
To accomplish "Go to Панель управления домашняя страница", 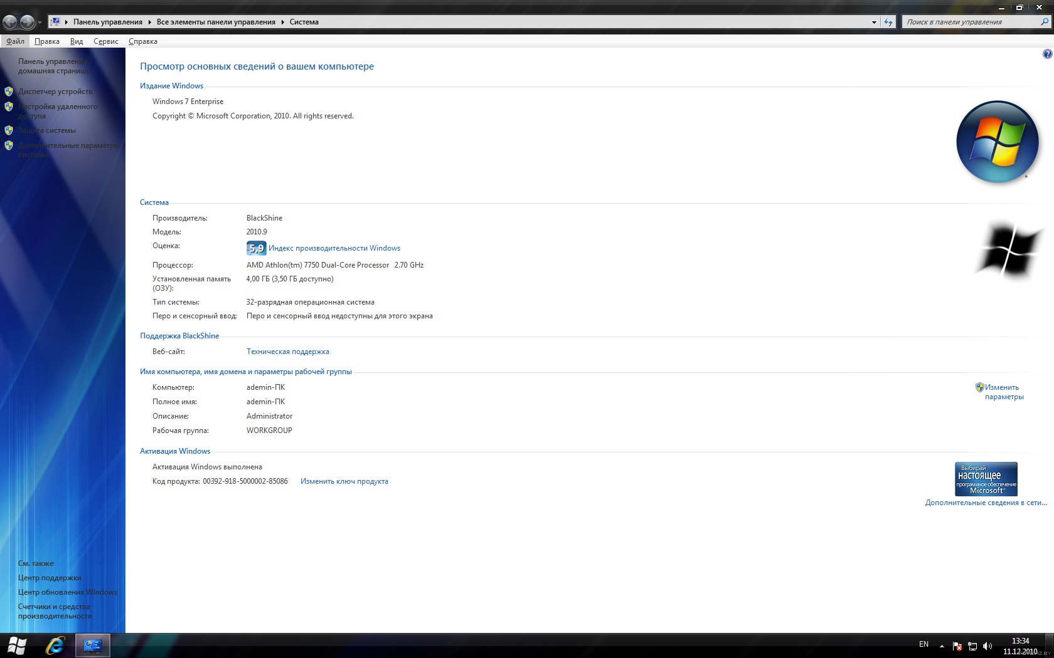I will point(53,66).
